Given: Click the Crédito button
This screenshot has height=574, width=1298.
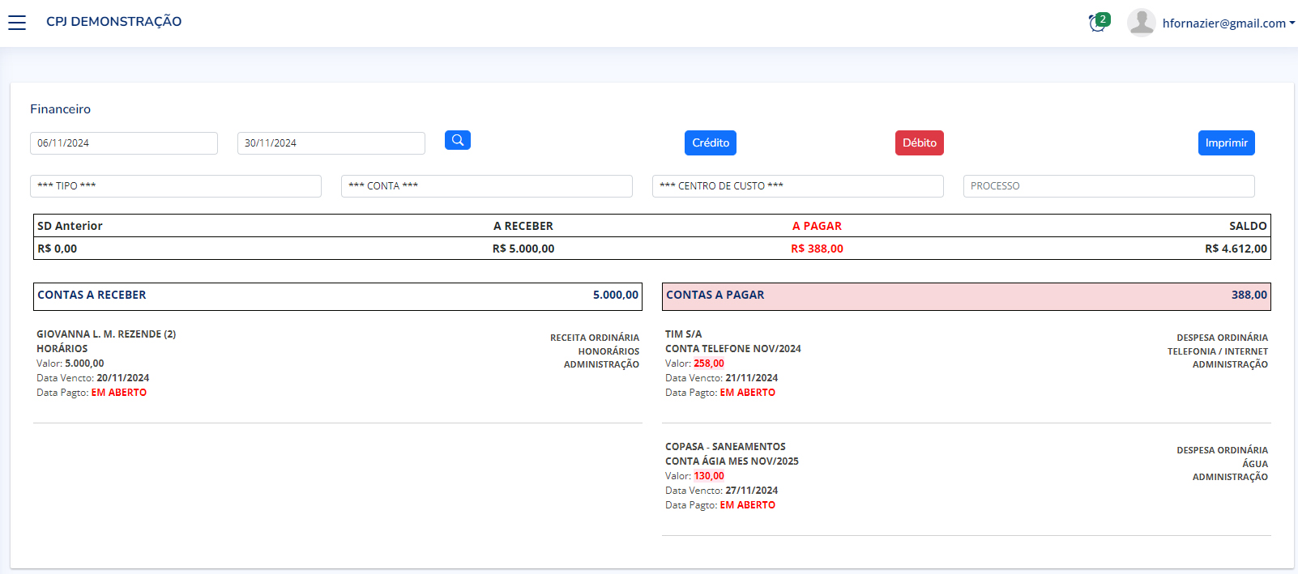Looking at the screenshot, I should tap(711, 143).
